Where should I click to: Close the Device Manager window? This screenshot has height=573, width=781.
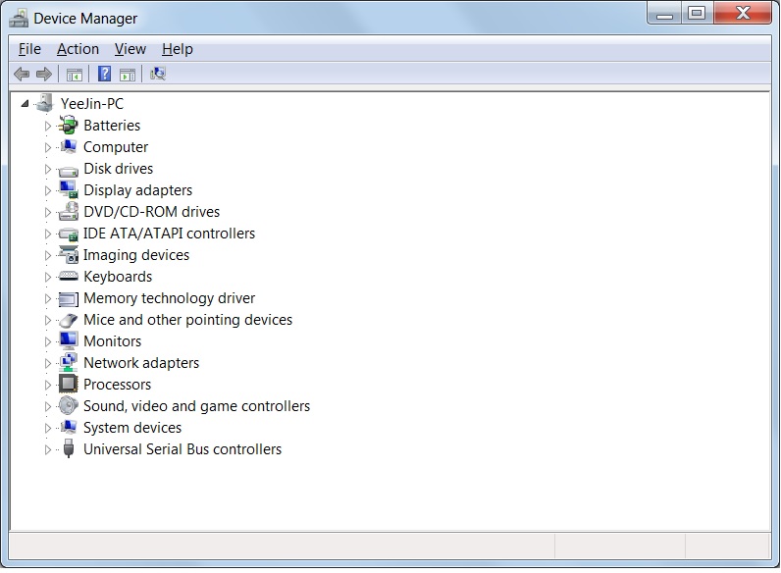point(743,13)
